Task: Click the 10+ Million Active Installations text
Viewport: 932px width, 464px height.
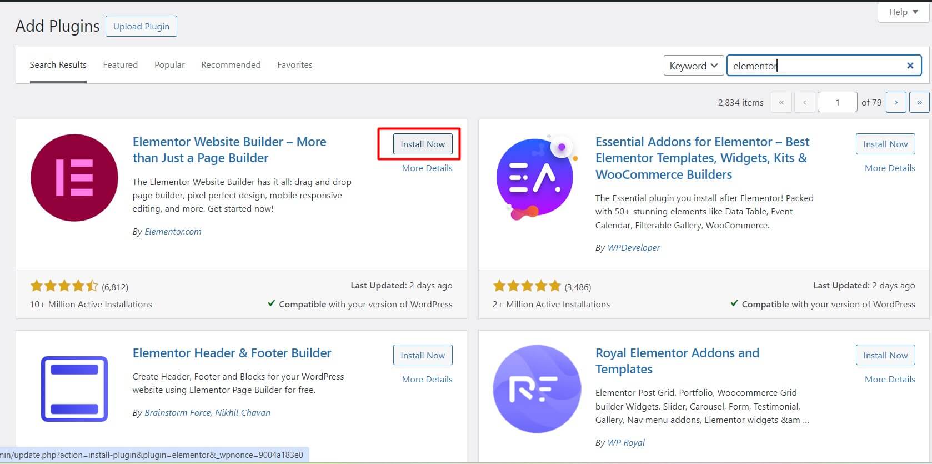Action: coord(91,304)
